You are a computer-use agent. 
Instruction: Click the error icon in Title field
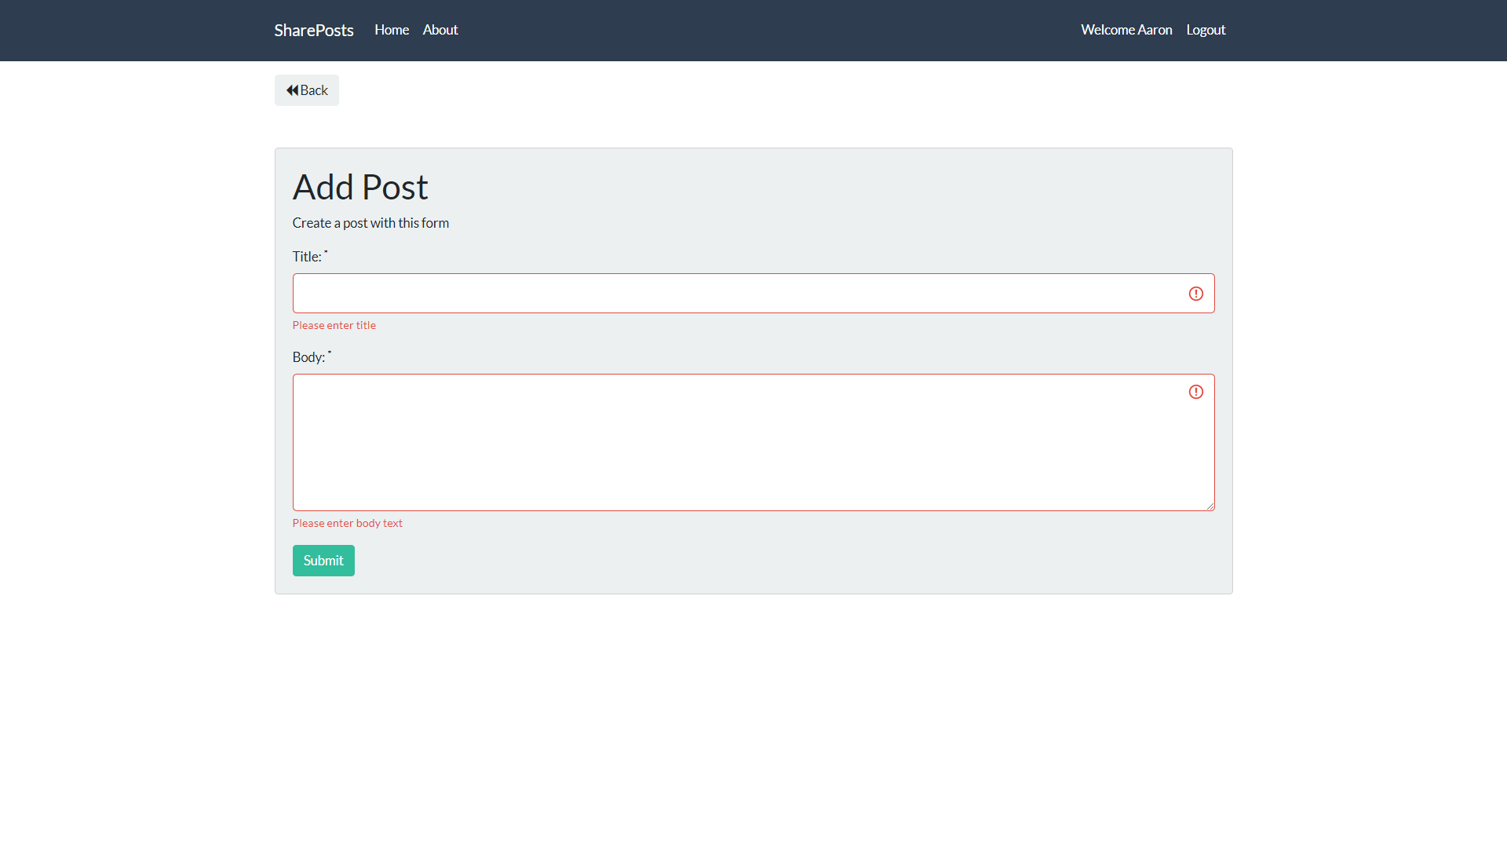click(1195, 294)
